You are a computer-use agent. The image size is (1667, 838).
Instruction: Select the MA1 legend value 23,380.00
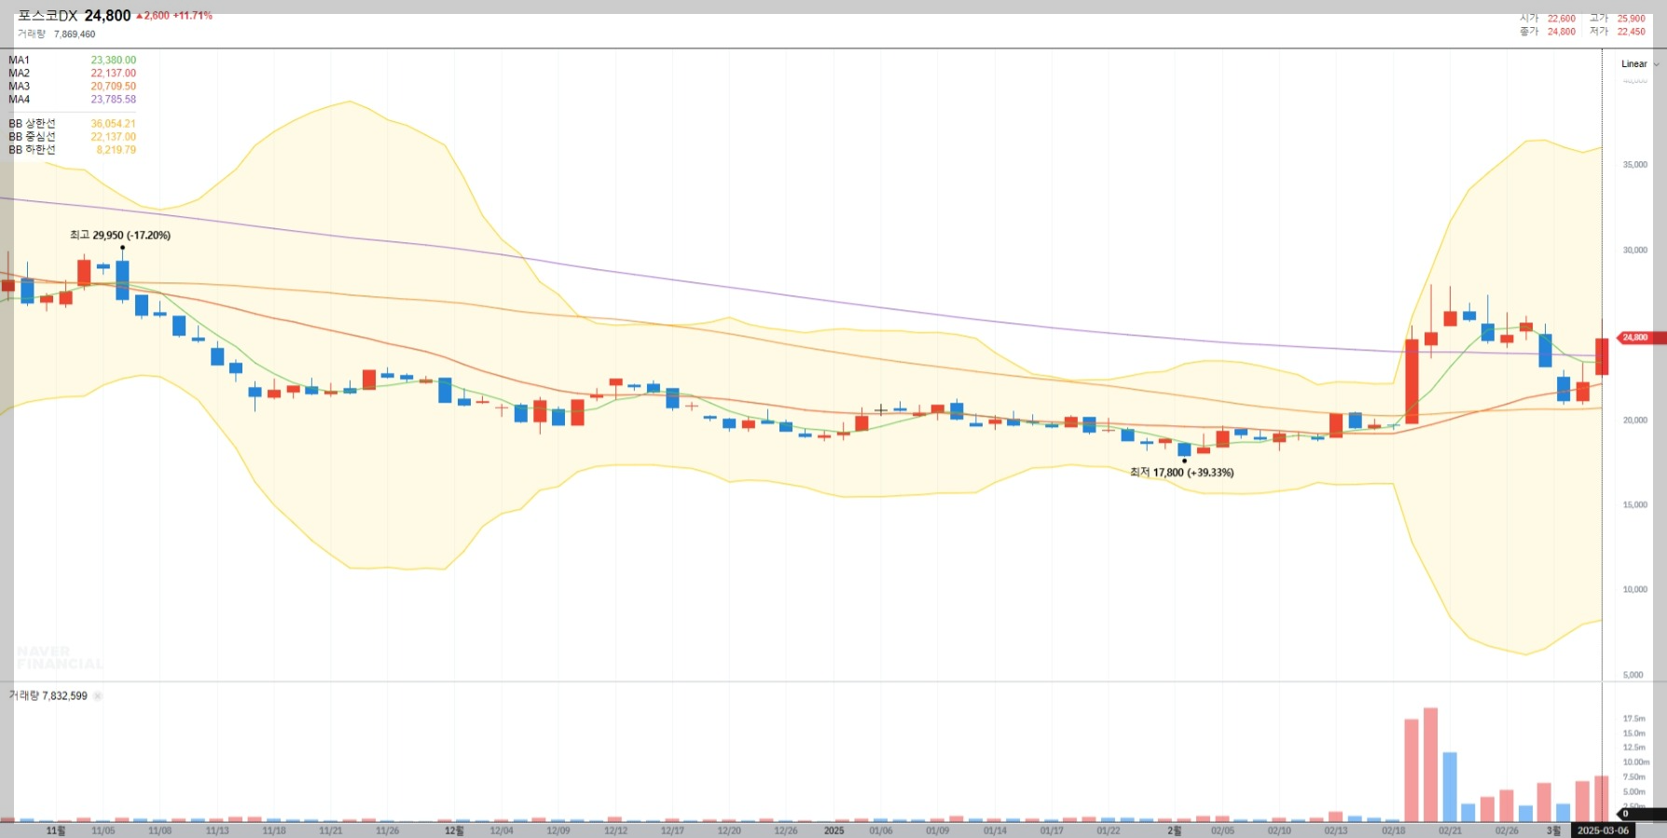click(113, 61)
